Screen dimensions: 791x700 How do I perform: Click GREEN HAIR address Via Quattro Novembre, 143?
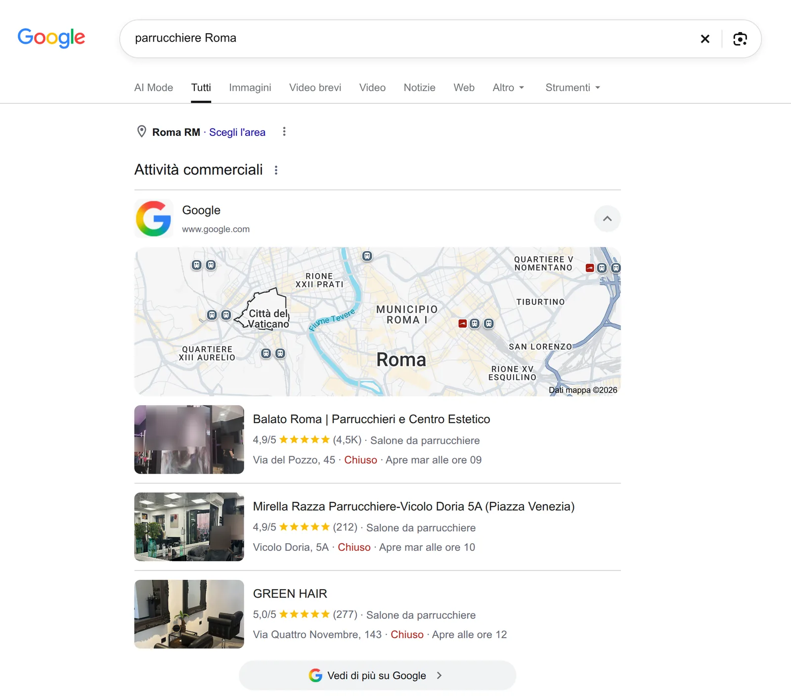pos(317,634)
